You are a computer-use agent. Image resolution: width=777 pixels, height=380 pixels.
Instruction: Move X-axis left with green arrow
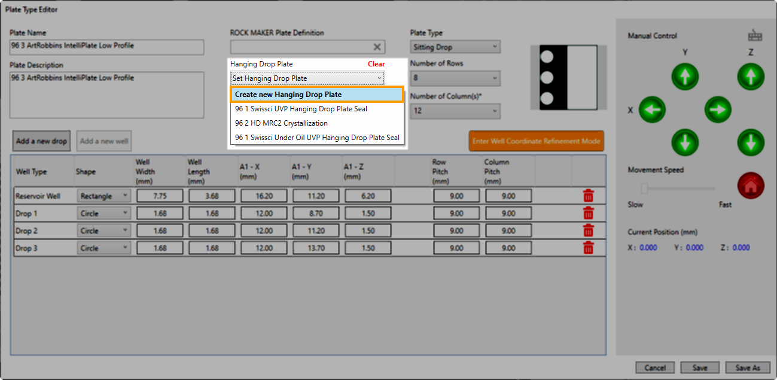[x=652, y=110]
